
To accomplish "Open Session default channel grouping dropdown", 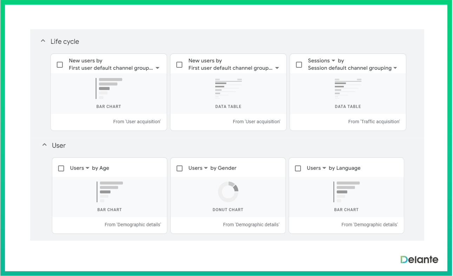I will (395, 68).
